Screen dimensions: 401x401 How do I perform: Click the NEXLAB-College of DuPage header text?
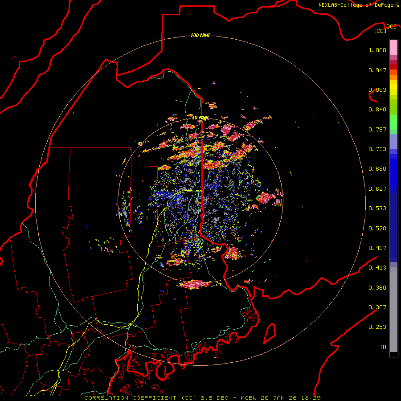356,5
